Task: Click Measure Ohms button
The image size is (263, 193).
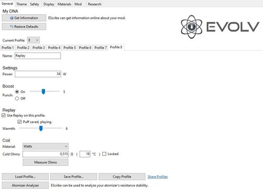Action: point(45,162)
